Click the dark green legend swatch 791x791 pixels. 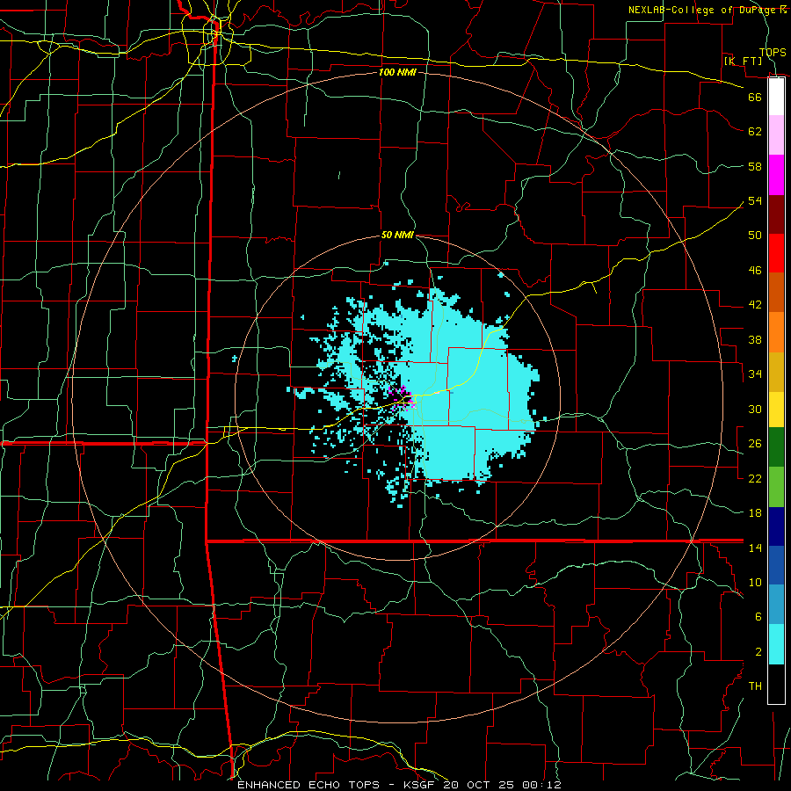point(776,447)
